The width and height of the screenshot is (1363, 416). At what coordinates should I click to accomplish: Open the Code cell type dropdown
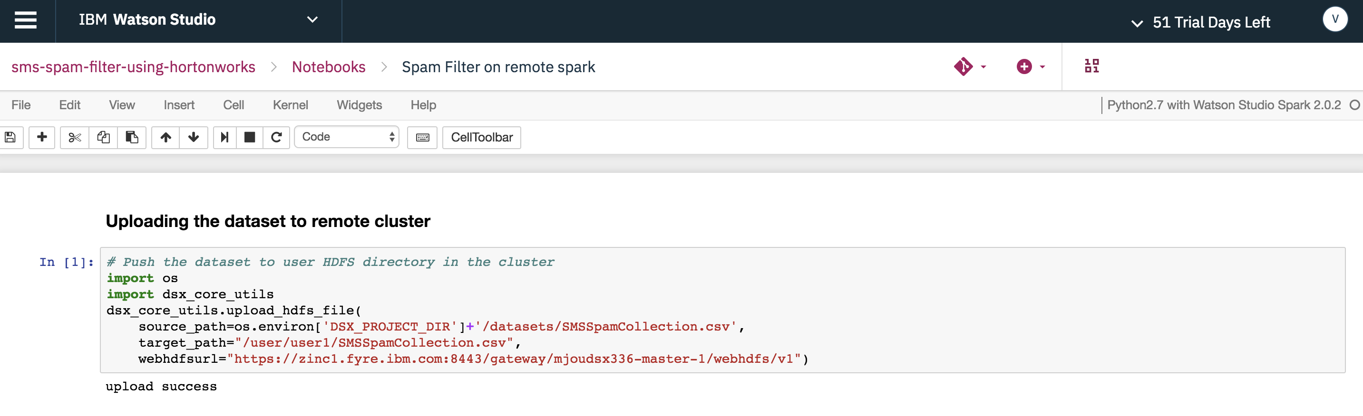[x=347, y=137]
